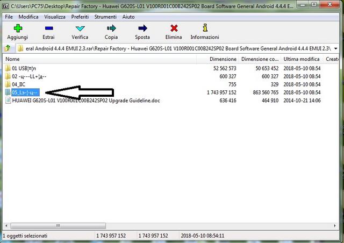344x243 pixels.
Task: Click the 7z application title icon
Action: (5, 6)
